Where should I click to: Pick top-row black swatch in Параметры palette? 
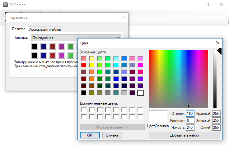click(35, 47)
